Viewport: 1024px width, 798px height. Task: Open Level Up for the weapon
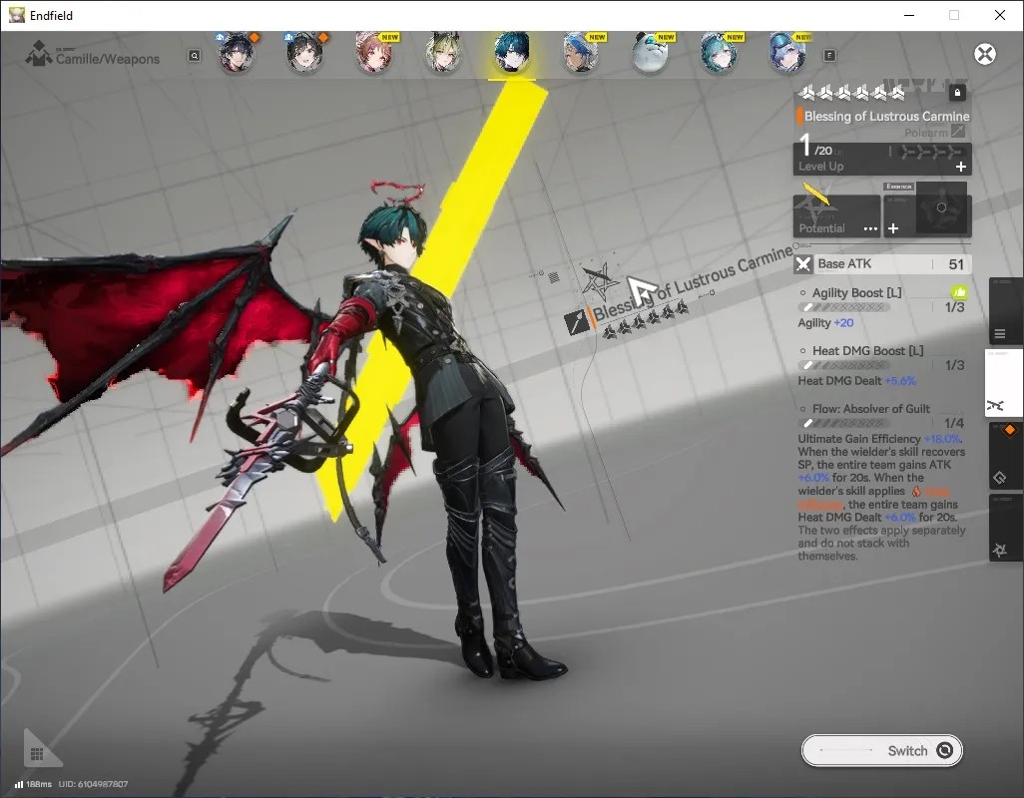[x=882, y=160]
